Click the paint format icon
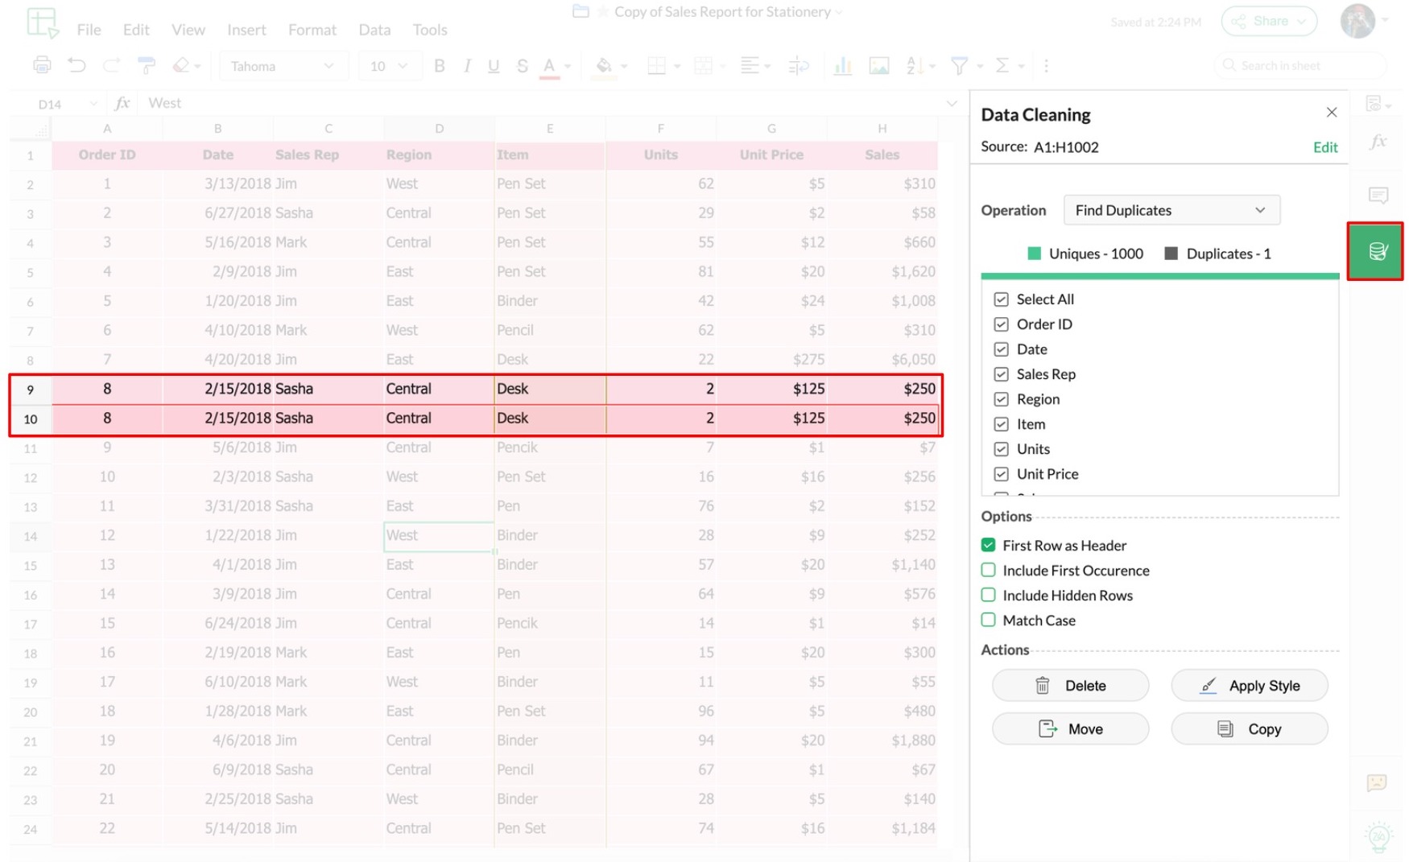Viewport: 1409px width, 862px height. pyautogui.click(x=147, y=66)
